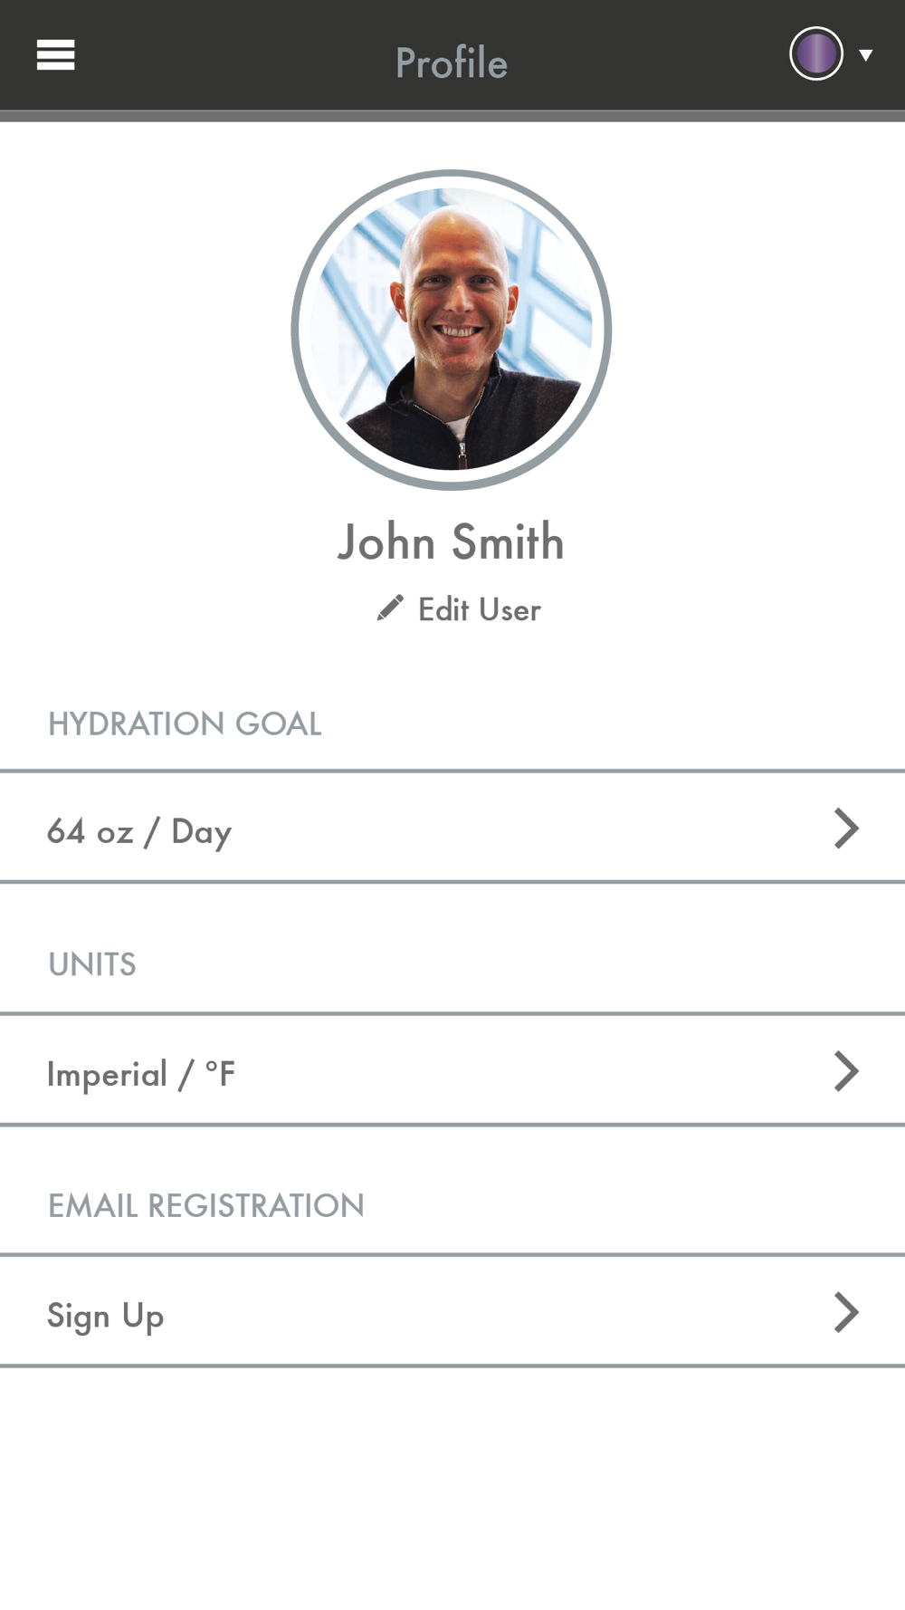Viewport: 905px width, 1610px height.
Task: Tap the Profile title in header
Action: pyautogui.click(x=451, y=62)
